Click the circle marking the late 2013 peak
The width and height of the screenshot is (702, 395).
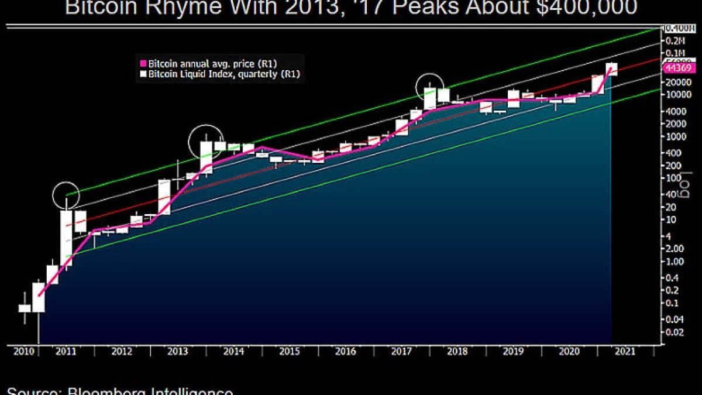205,141
